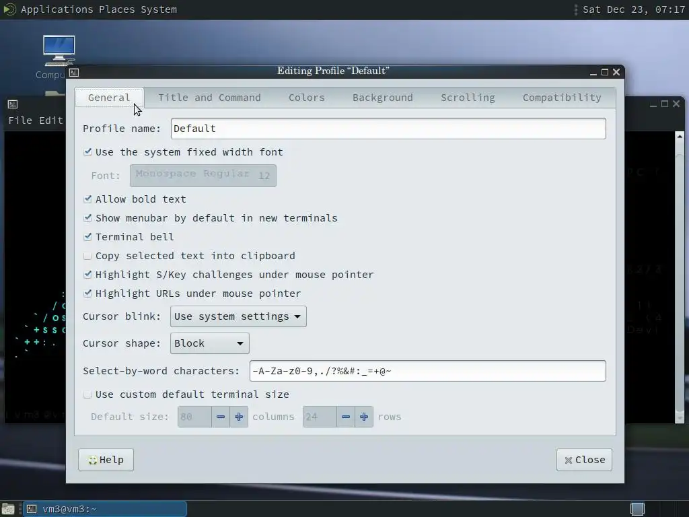Click the terminal window's scrollbar up arrow
689x517 pixels.
[680, 137]
